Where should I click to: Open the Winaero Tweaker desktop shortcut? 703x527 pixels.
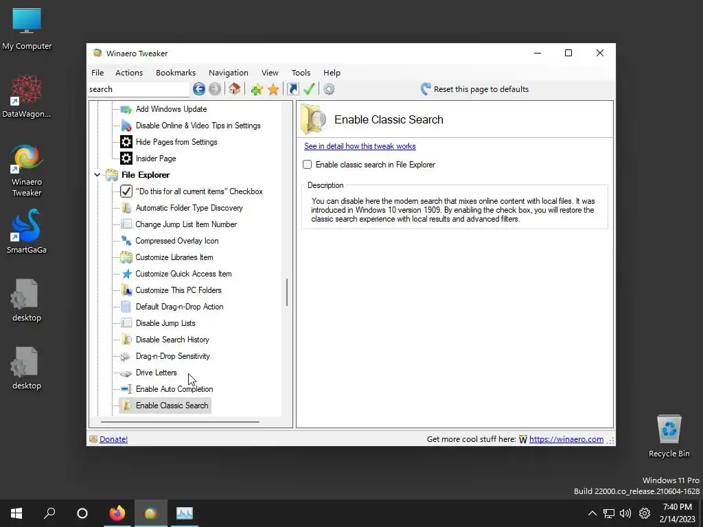27,171
